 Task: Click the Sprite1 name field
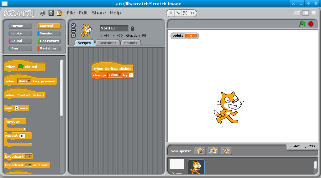pyautogui.click(x=114, y=28)
